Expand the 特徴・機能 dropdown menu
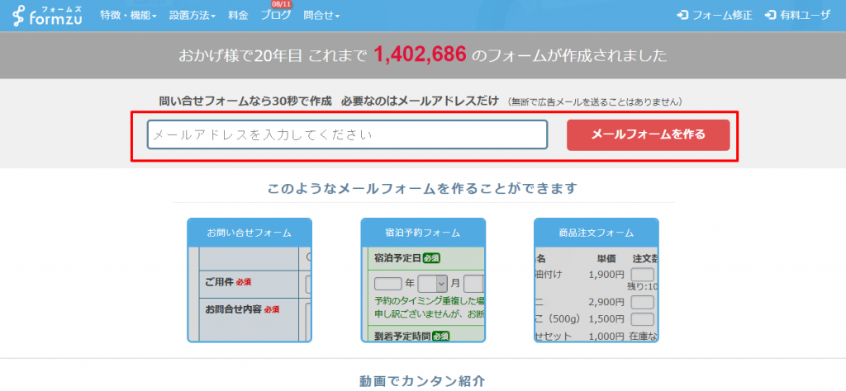 coord(128,16)
